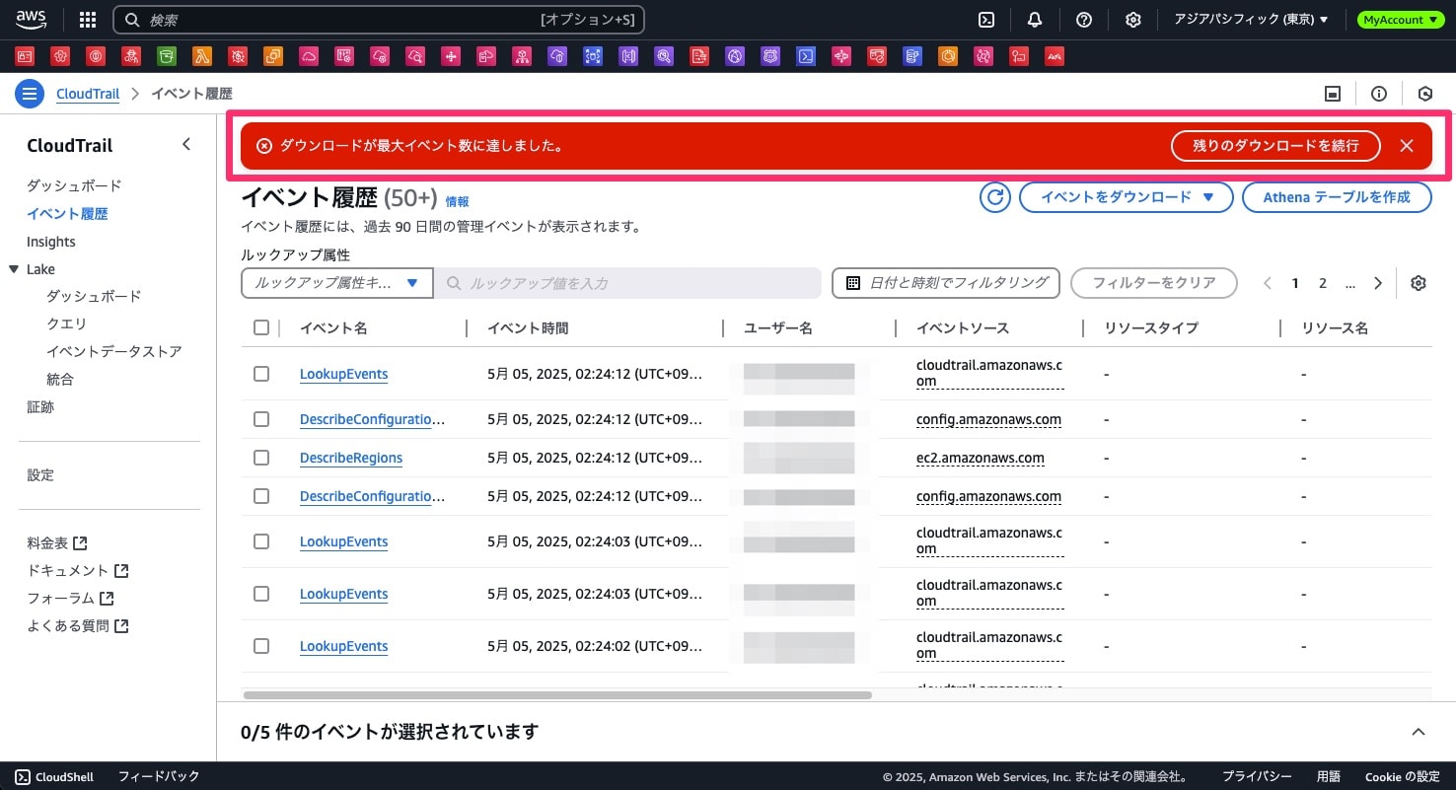Open 情報 link beside イベント履歴 heading

pos(457,201)
